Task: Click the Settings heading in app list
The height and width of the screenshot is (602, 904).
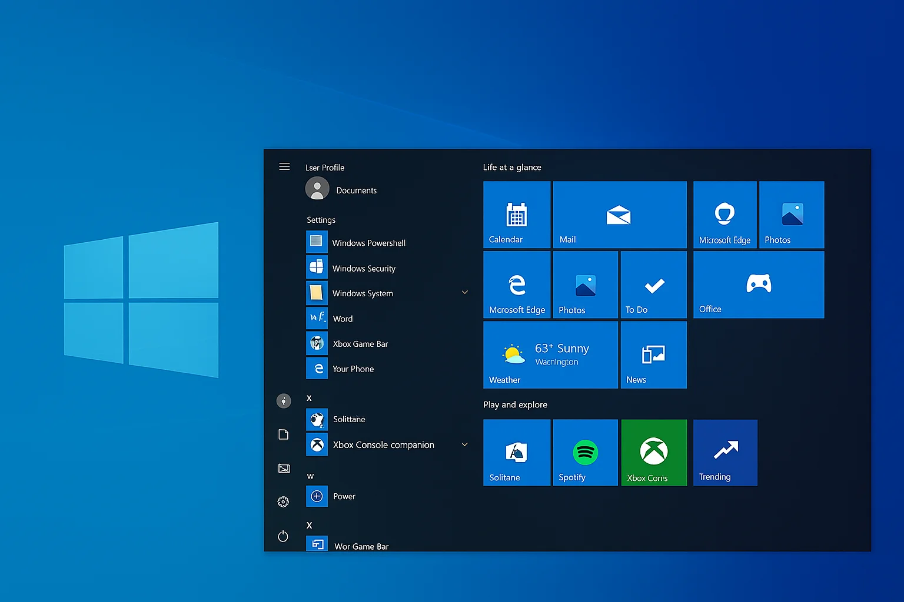Action: click(321, 220)
